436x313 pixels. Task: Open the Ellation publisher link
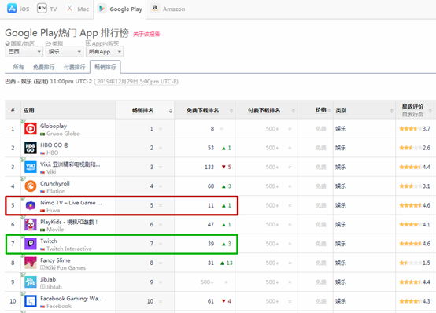pos(56,191)
